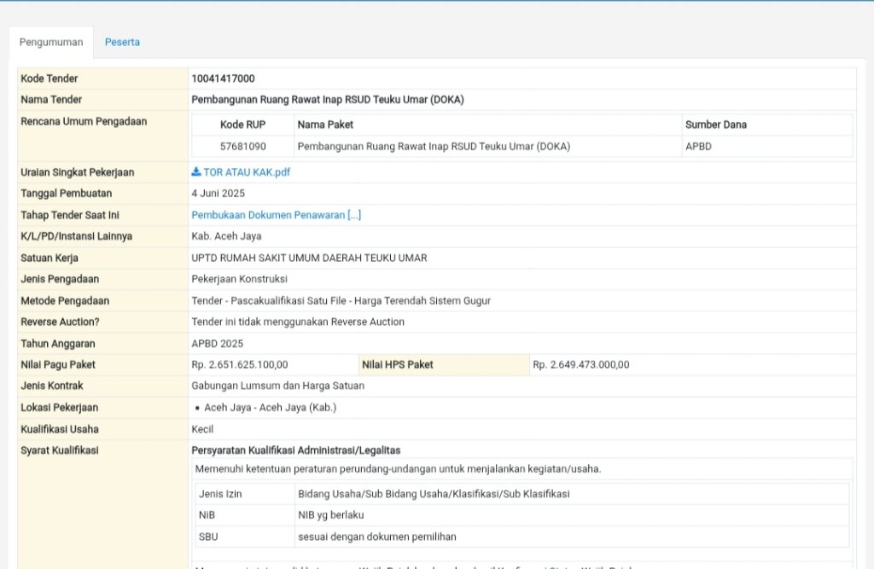Click the Kode Tender label
The image size is (874, 569).
pos(49,78)
